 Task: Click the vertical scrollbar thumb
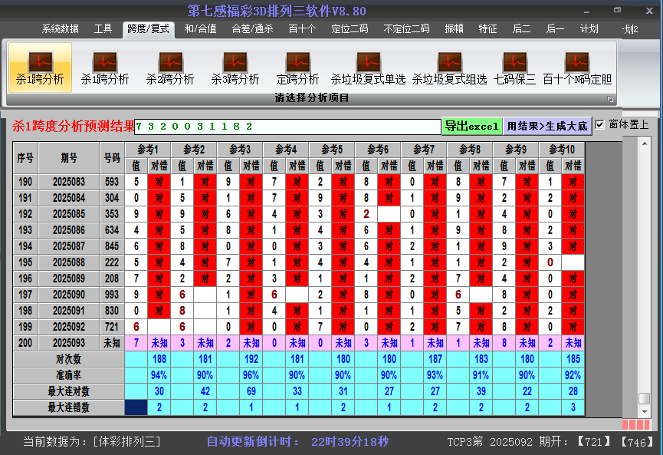pos(645,398)
